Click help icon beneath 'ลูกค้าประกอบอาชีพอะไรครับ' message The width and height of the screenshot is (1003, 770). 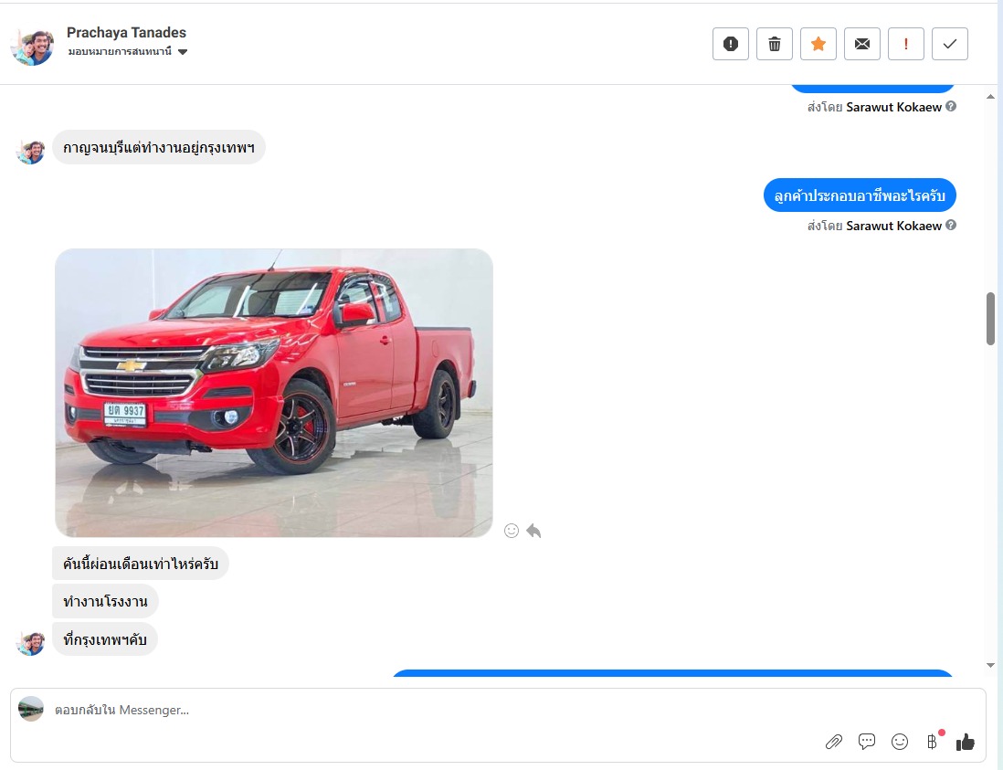(x=951, y=226)
